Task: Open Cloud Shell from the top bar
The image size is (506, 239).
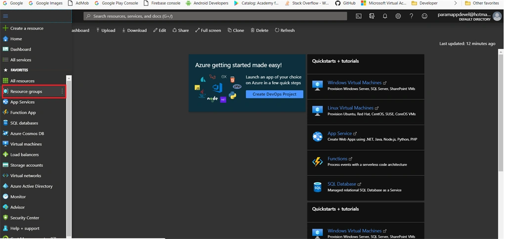Action: [x=359, y=16]
